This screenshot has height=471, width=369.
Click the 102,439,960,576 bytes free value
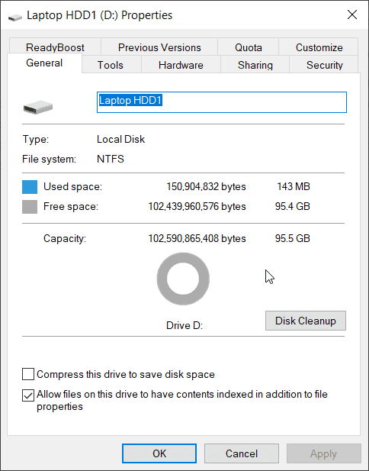(197, 207)
